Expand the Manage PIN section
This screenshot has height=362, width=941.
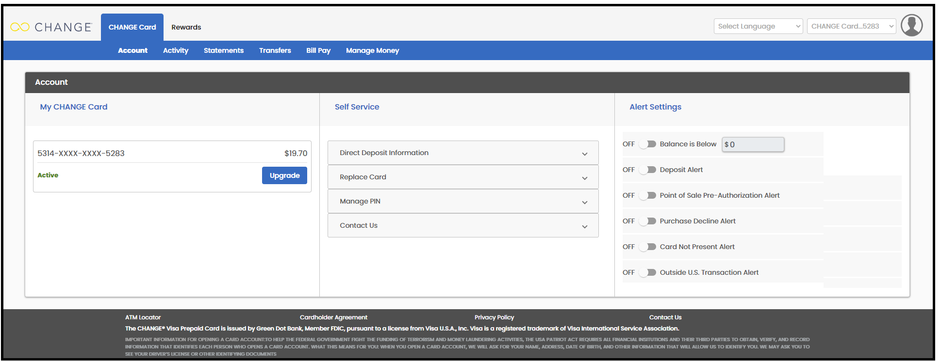pos(463,201)
